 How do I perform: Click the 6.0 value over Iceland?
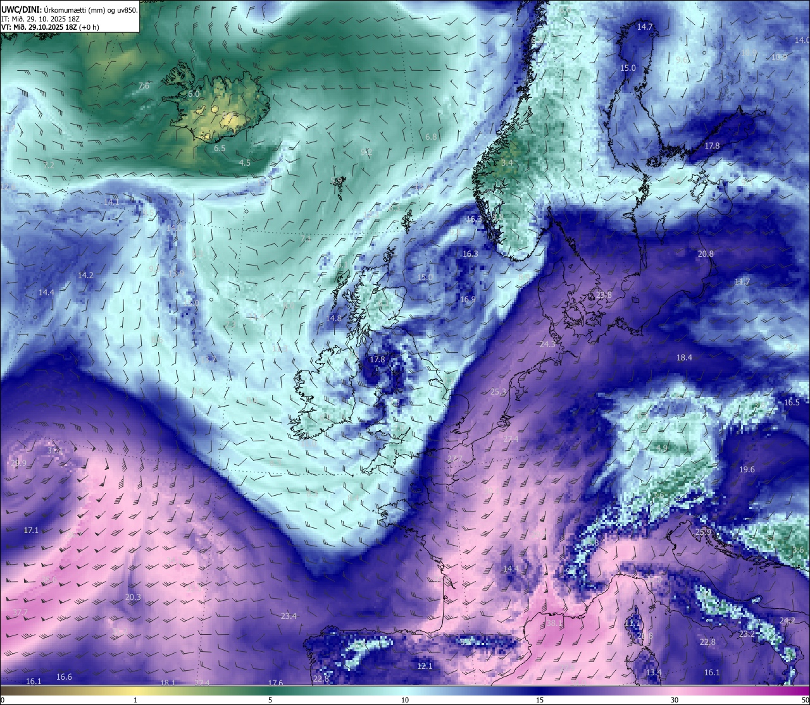point(194,94)
